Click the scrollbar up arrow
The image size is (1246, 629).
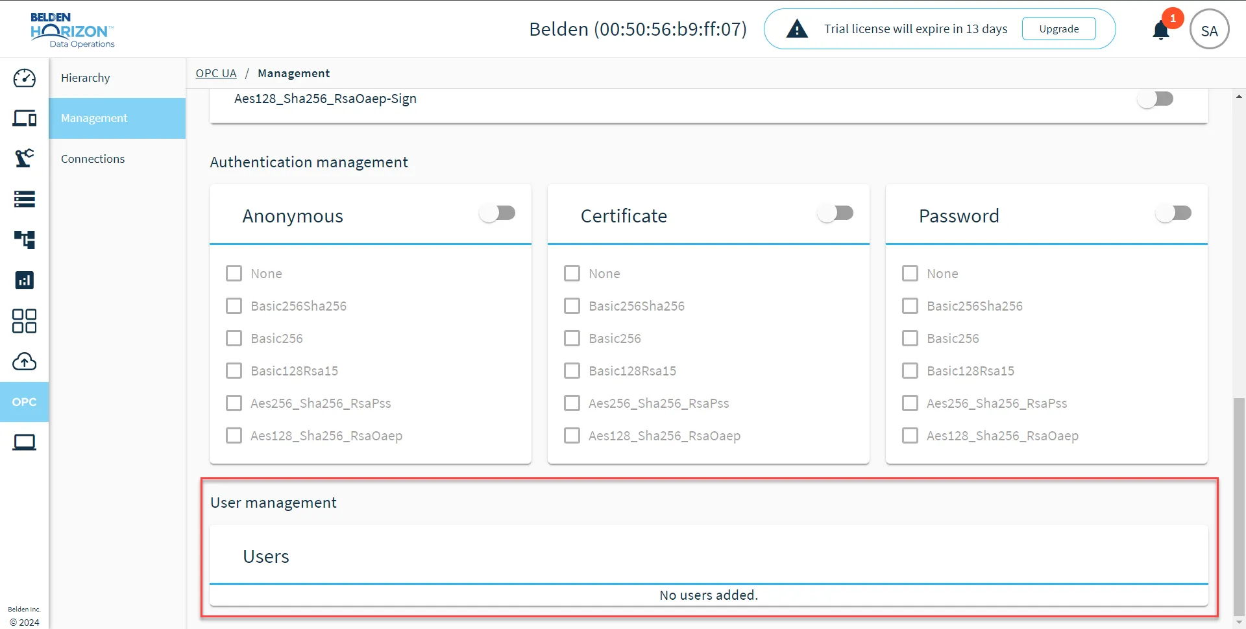1239,97
